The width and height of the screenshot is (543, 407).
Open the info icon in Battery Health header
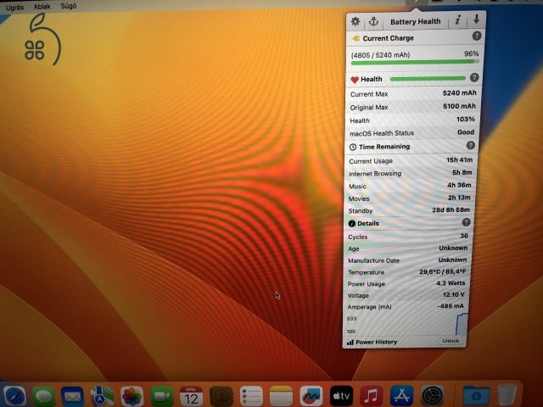coord(457,20)
